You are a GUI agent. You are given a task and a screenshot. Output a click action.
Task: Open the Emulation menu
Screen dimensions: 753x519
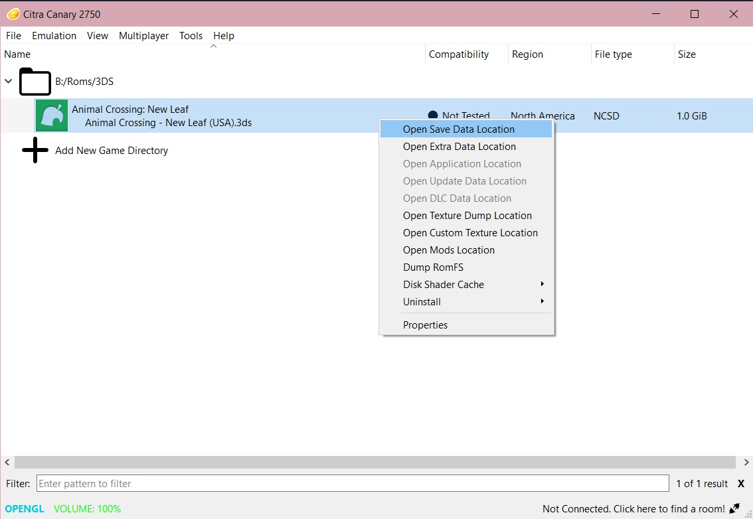tap(54, 36)
